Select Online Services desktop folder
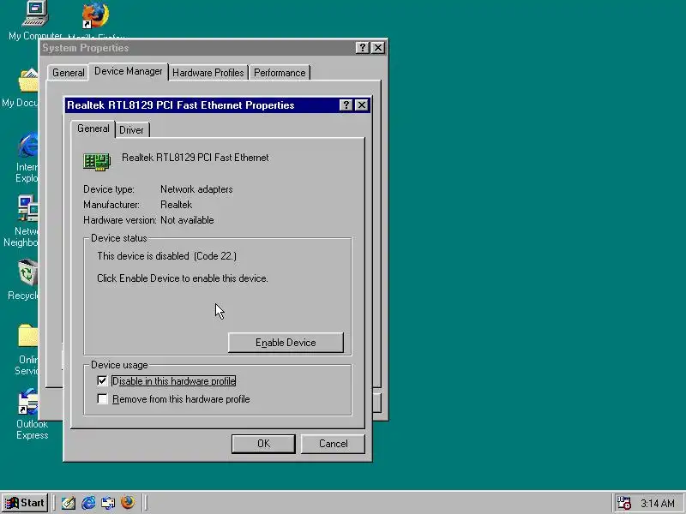Image resolution: width=686 pixels, height=514 pixels. pyautogui.click(x=27, y=350)
